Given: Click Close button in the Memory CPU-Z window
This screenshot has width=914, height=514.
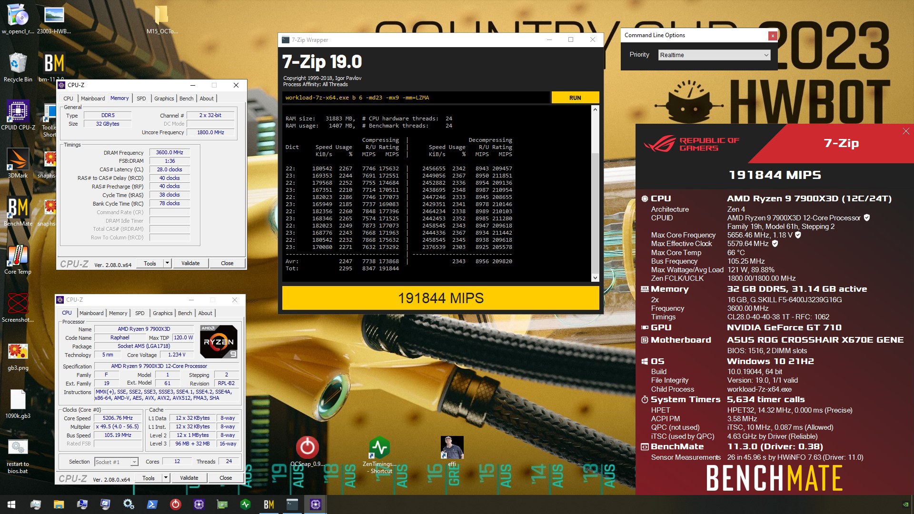Looking at the screenshot, I should 227,263.
